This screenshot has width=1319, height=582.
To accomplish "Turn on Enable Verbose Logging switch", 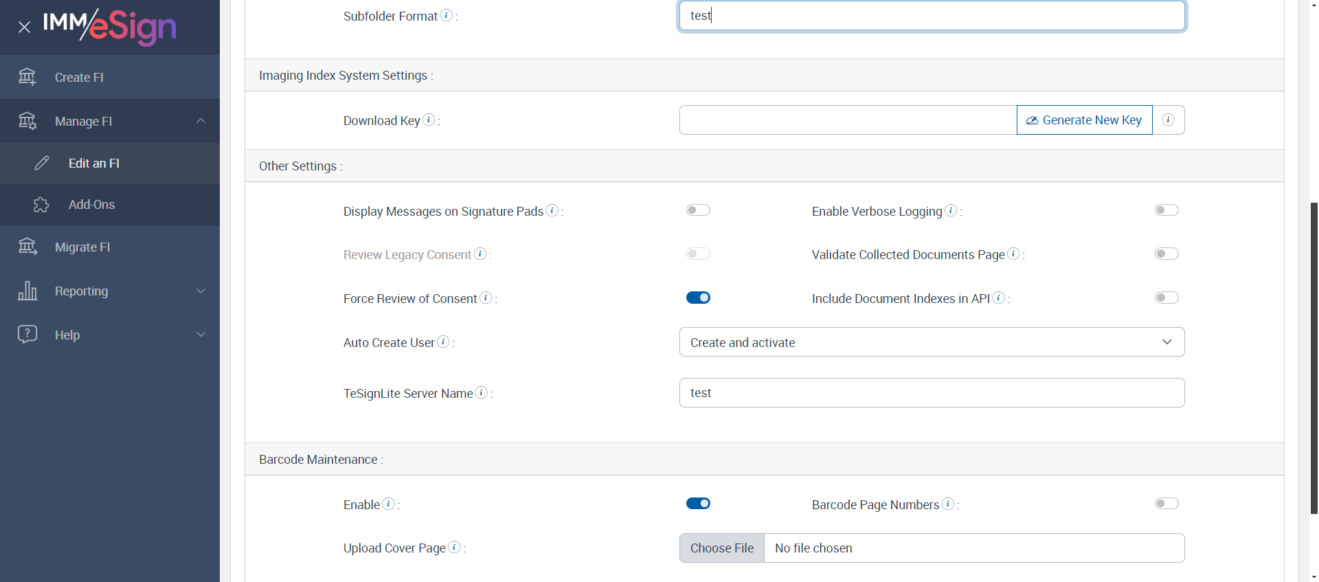I will (1166, 210).
